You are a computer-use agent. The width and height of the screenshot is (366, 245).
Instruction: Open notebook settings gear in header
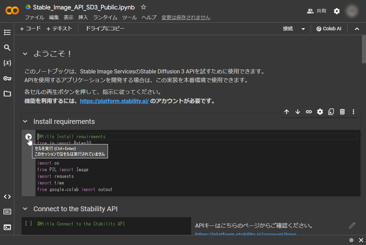pyautogui.click(x=337, y=11)
